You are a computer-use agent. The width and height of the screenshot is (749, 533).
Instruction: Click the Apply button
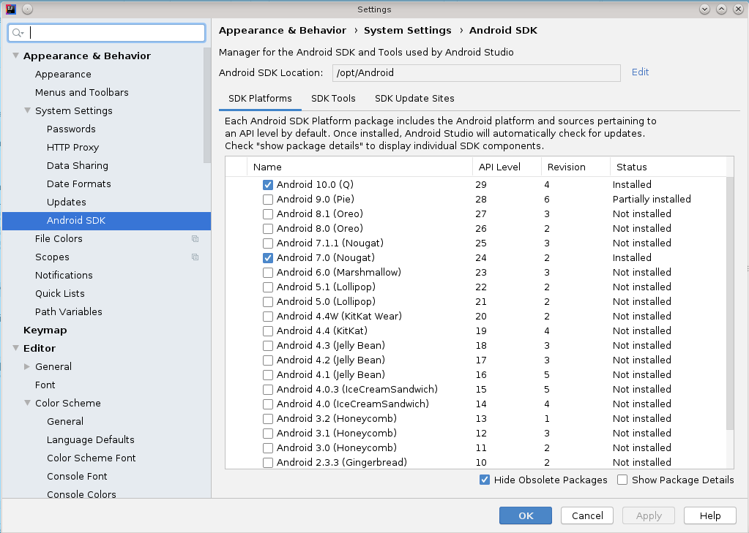[649, 515]
